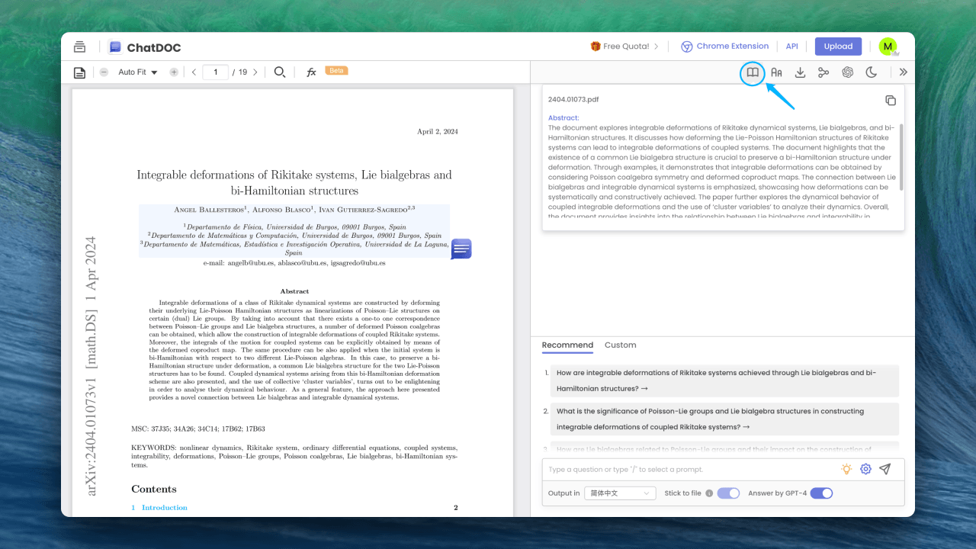The width and height of the screenshot is (976, 549).
Task: Click the April 2, 2024 date
Action: click(x=438, y=132)
